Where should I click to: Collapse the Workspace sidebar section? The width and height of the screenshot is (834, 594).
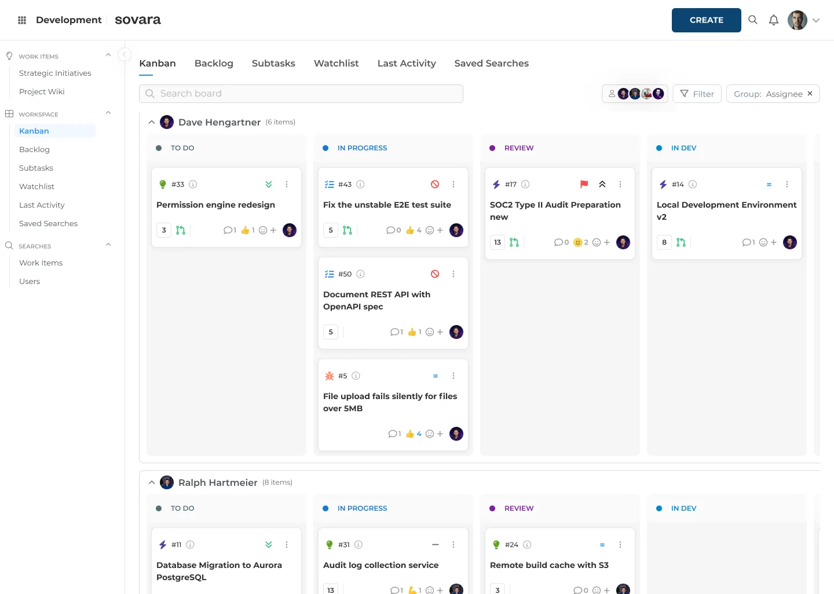point(108,113)
